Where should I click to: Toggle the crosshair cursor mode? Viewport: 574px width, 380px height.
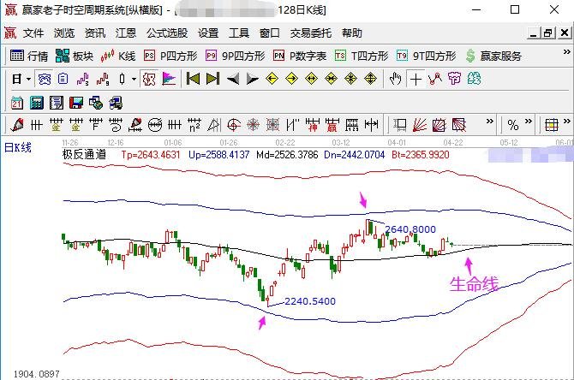click(x=416, y=79)
